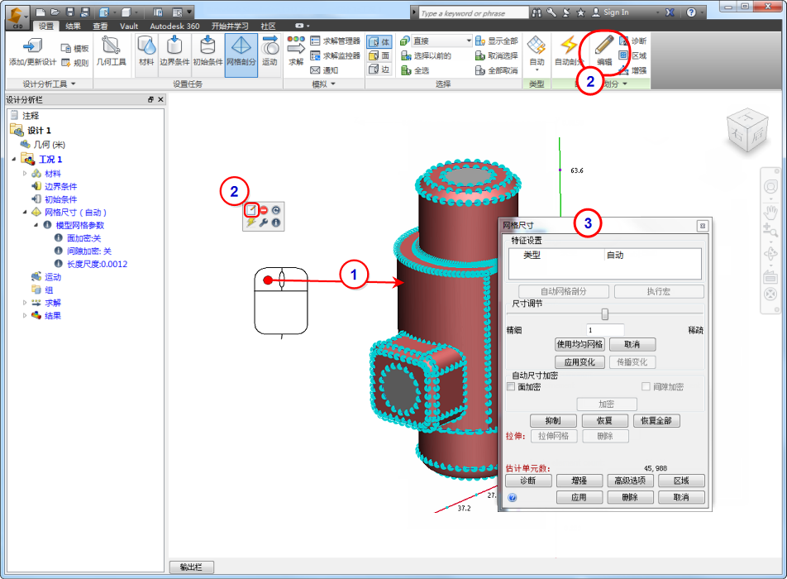Click the 尺寸调节 slider thumb
Image resolution: width=787 pixels, height=579 pixels.
coord(605,314)
